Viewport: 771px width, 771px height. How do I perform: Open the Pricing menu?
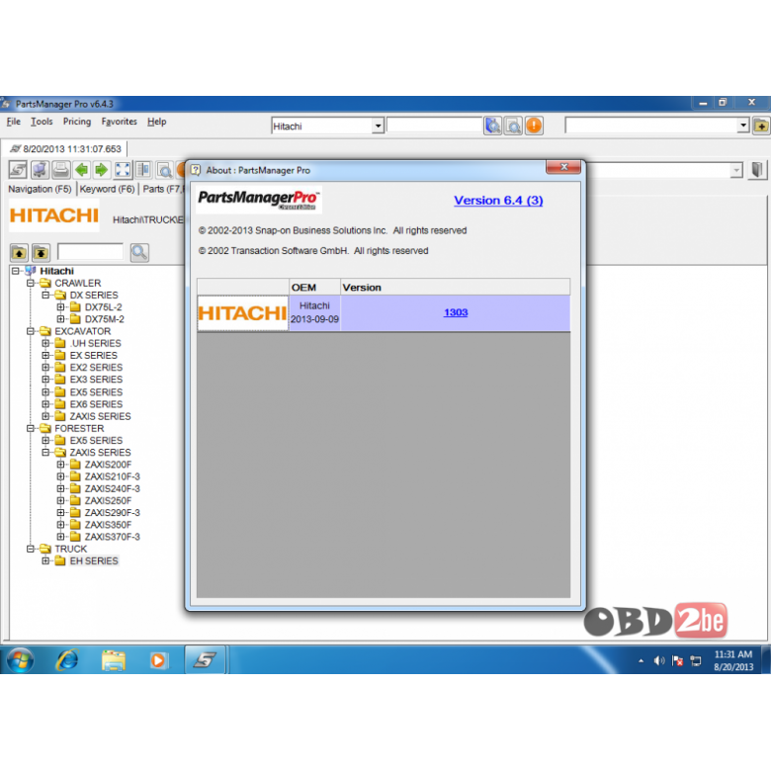(x=77, y=122)
